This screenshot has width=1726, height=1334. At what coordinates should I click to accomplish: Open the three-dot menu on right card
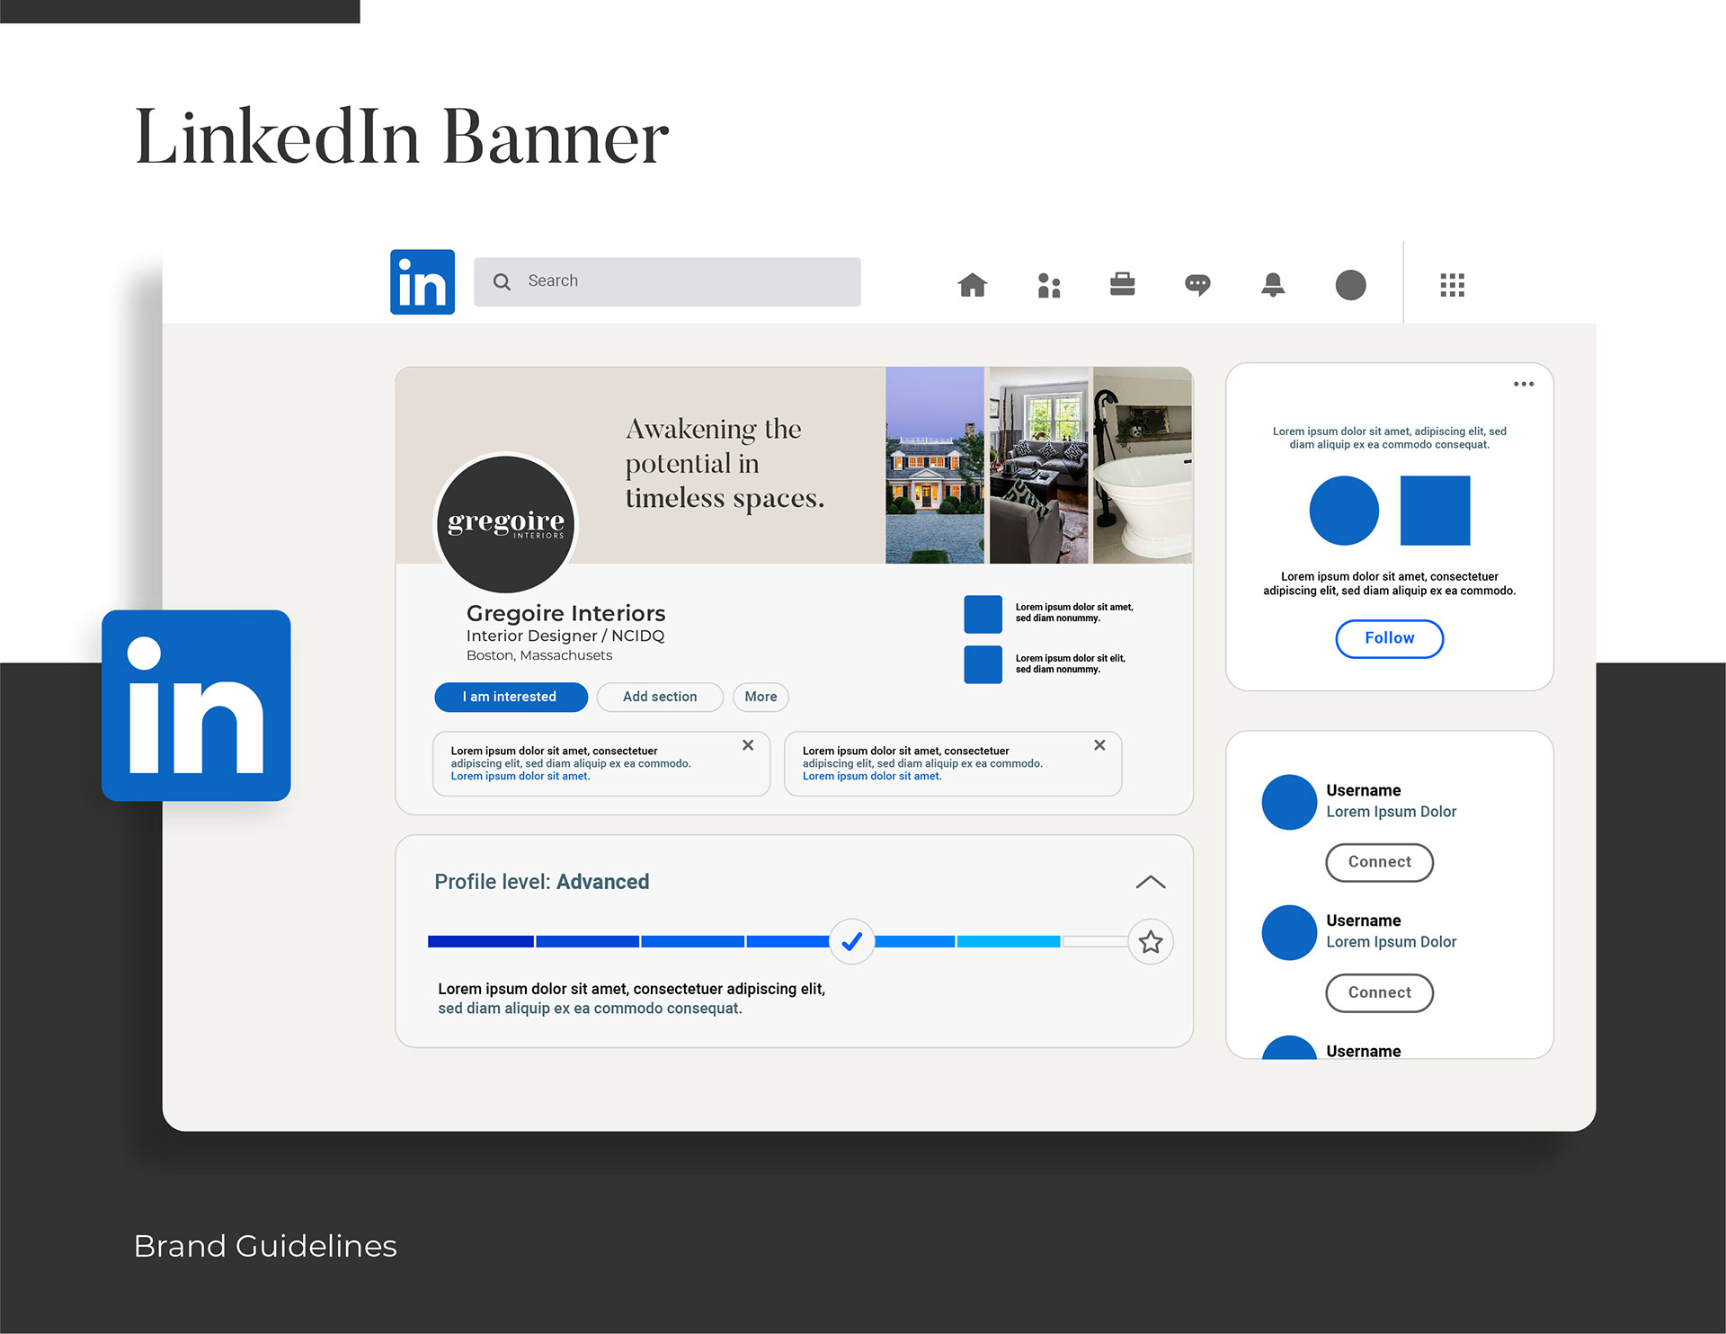click(1523, 384)
